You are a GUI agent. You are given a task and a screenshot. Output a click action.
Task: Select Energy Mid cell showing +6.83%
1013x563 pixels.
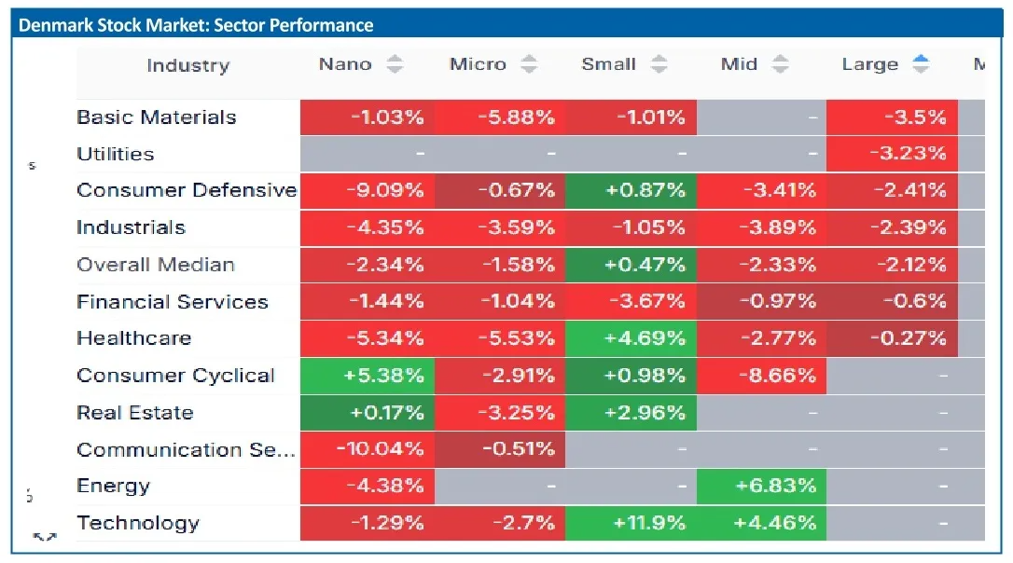[x=761, y=486]
